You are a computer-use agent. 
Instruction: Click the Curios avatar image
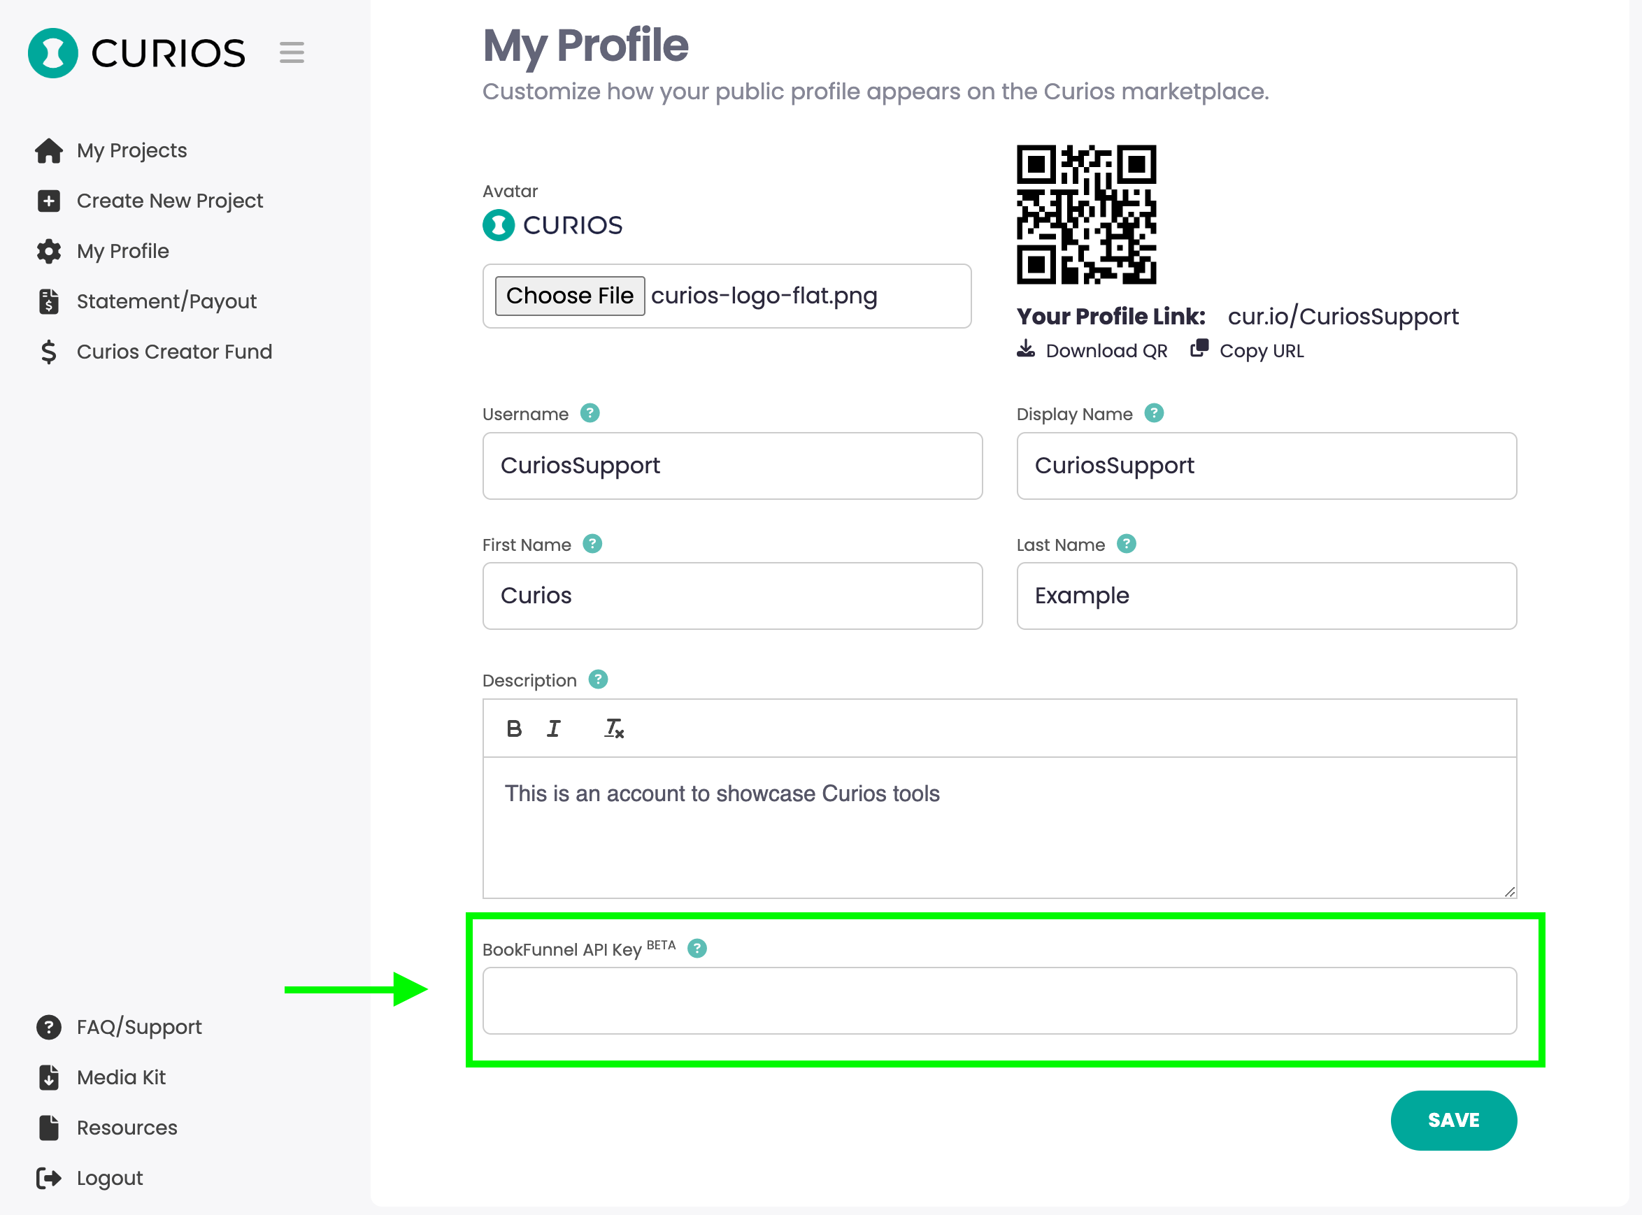[552, 225]
